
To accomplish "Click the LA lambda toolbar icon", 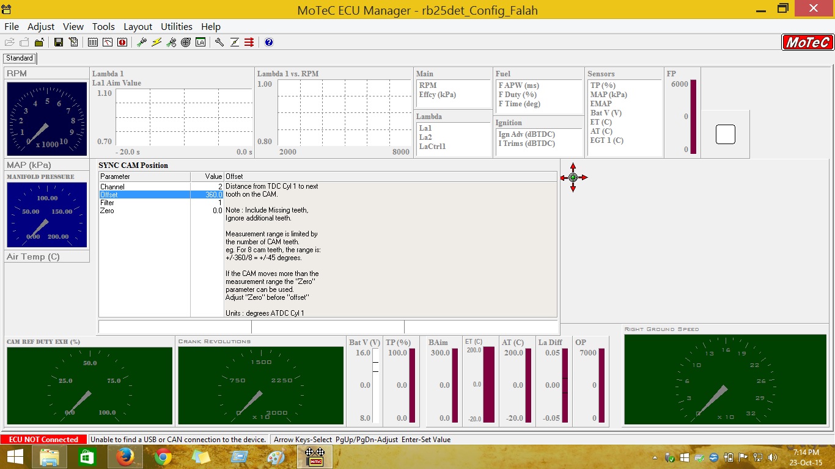I will click(x=200, y=42).
